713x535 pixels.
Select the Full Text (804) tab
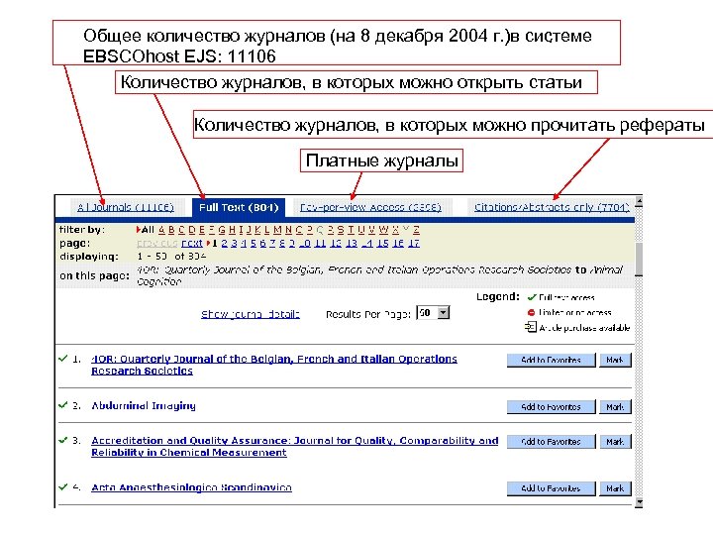[x=239, y=207]
